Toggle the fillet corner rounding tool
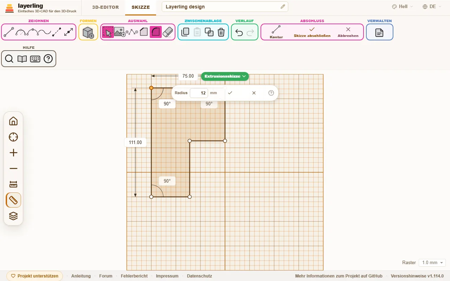Viewport: 450px width, 281px height. [x=156, y=32]
